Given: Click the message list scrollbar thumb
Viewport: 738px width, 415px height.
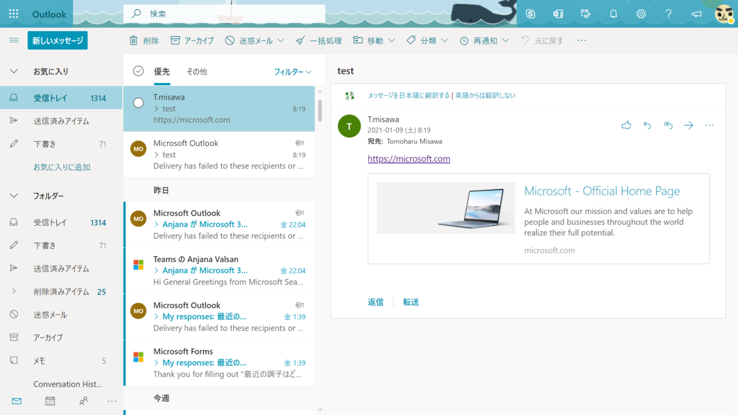Looking at the screenshot, I should pos(320,109).
